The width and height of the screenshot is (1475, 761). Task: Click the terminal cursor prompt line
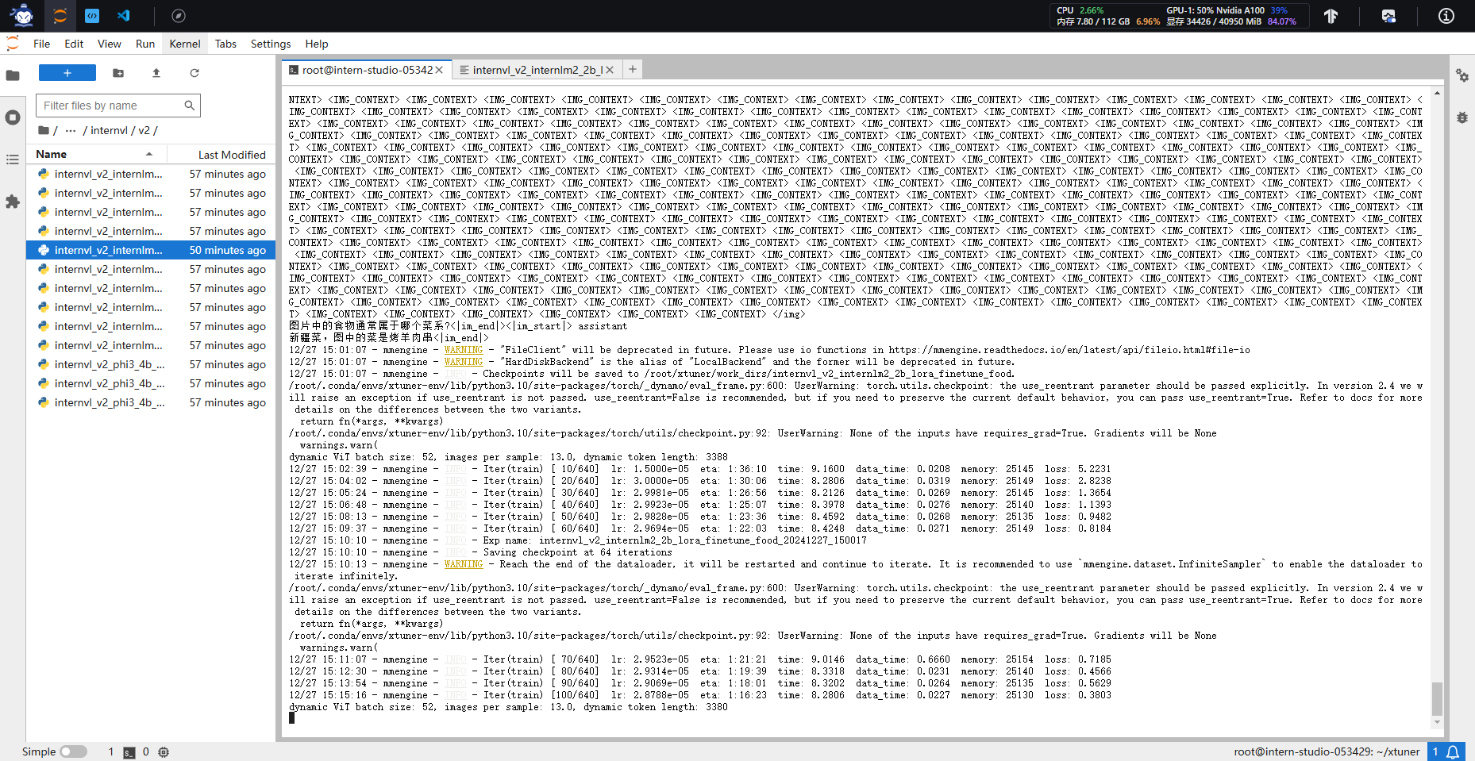coord(291,718)
